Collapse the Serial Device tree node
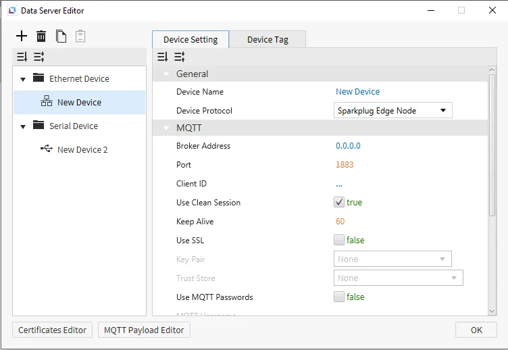508x350 pixels. [23, 126]
